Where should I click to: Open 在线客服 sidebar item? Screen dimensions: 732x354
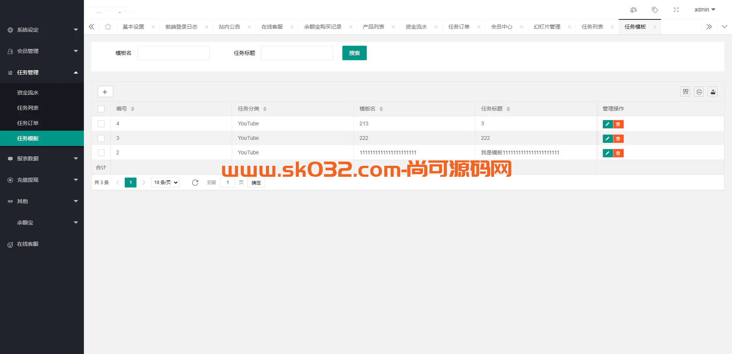tap(42, 244)
